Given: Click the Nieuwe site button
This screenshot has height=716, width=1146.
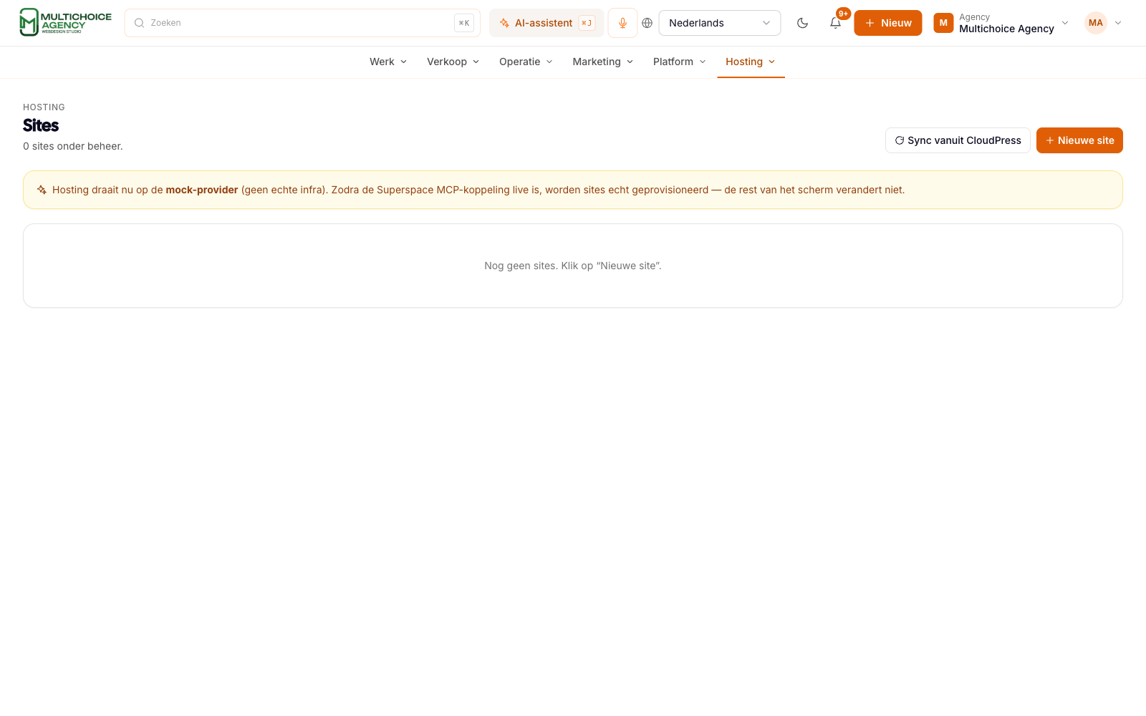Looking at the screenshot, I should [1079, 140].
